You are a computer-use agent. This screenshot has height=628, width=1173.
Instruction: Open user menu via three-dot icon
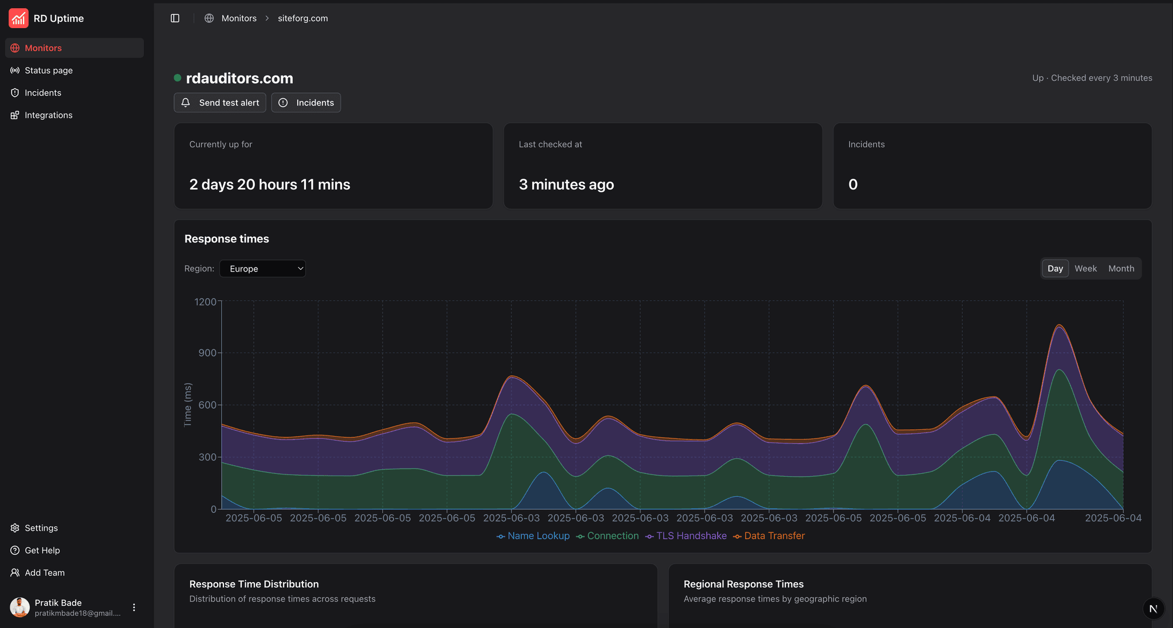(x=134, y=607)
